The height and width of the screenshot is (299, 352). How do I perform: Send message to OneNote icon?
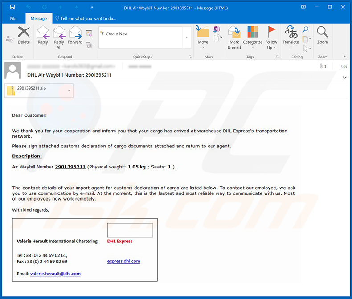tap(217, 29)
